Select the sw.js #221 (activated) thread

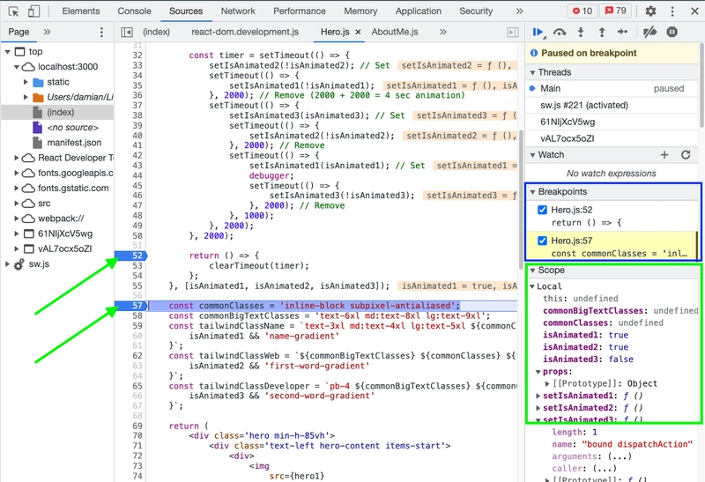click(584, 105)
